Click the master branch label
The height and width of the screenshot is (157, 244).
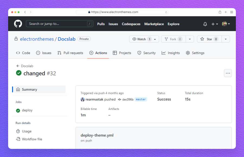coord(141,99)
